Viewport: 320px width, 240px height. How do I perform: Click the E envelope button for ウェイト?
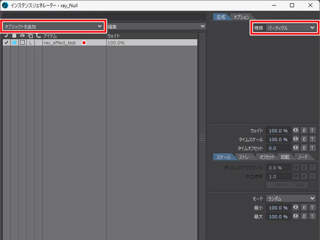point(304,131)
